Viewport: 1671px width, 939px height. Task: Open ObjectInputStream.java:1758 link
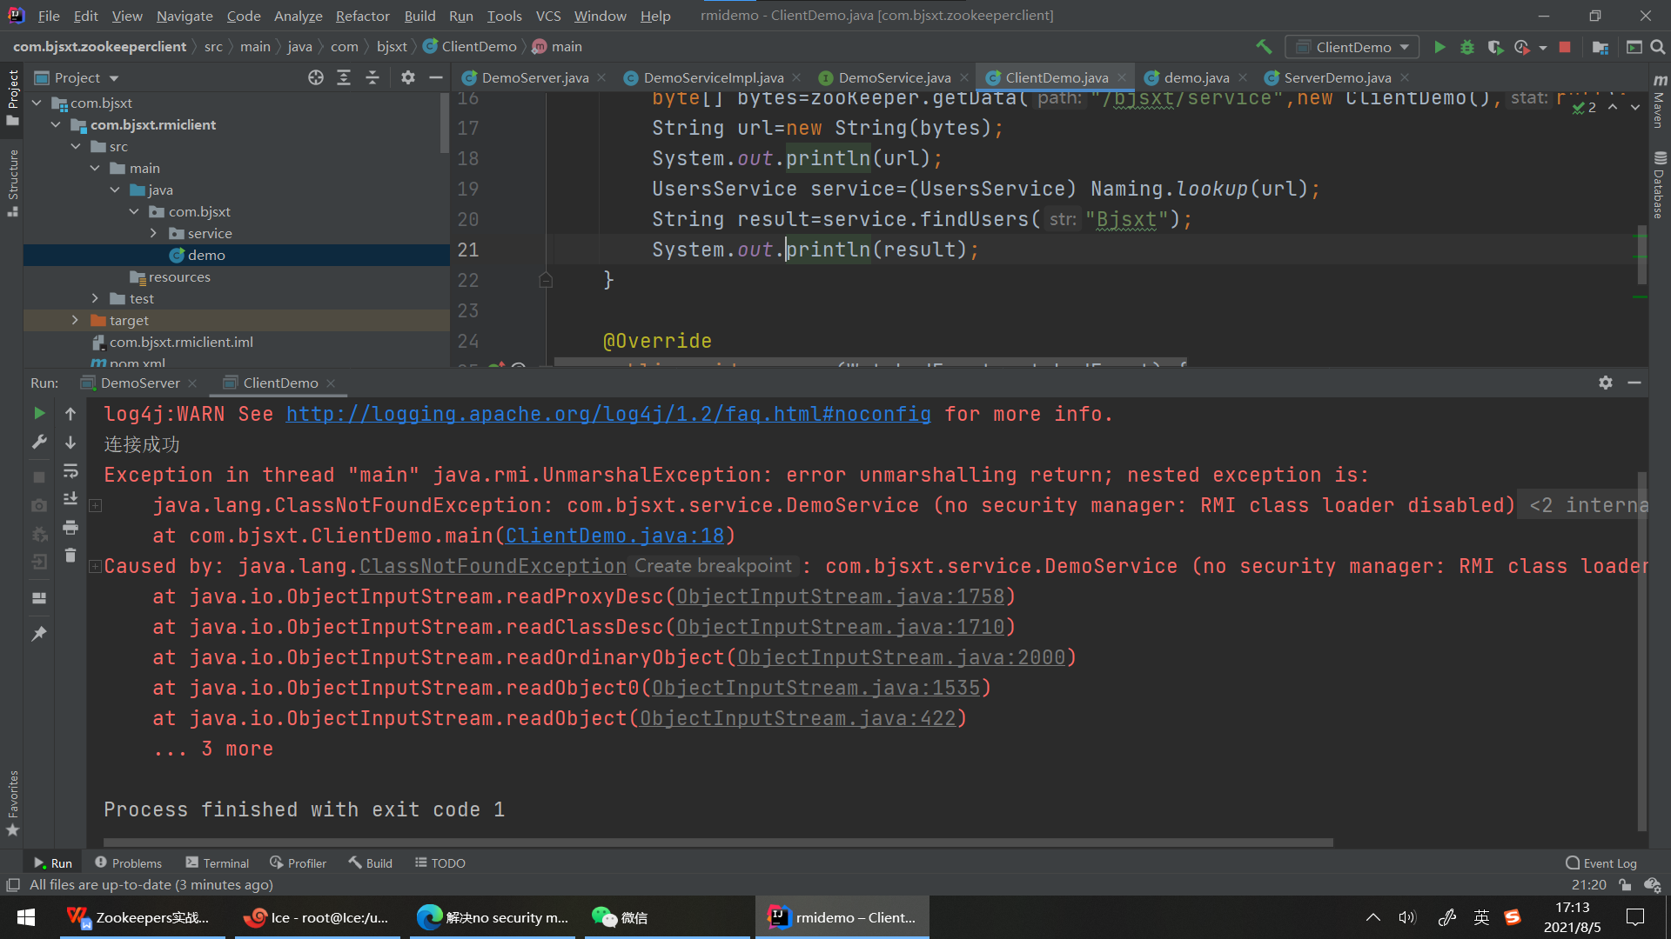(x=840, y=596)
